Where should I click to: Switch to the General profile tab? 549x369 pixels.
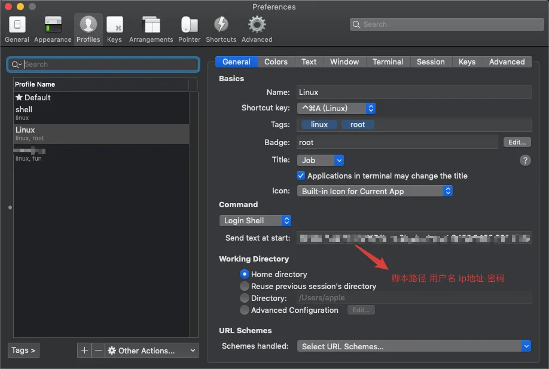pos(236,62)
